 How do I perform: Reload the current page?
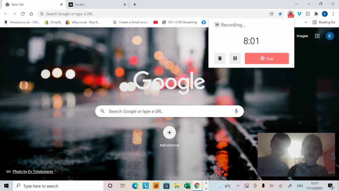23,14
